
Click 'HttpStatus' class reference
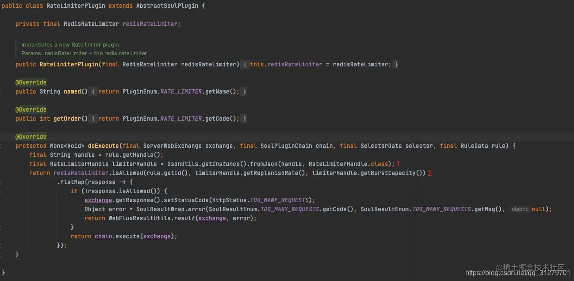click(x=229, y=200)
